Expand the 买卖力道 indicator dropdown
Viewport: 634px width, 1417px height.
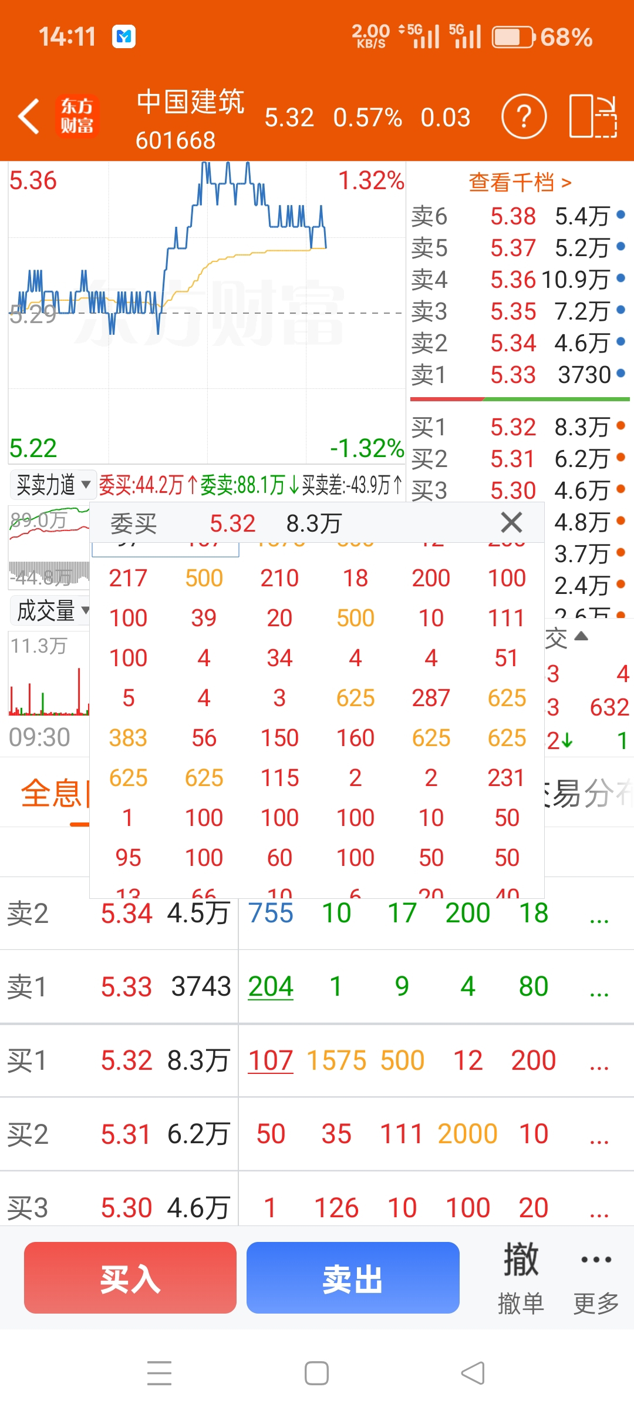(x=52, y=485)
